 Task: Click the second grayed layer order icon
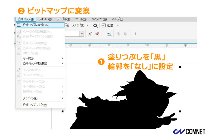point(125,34)
